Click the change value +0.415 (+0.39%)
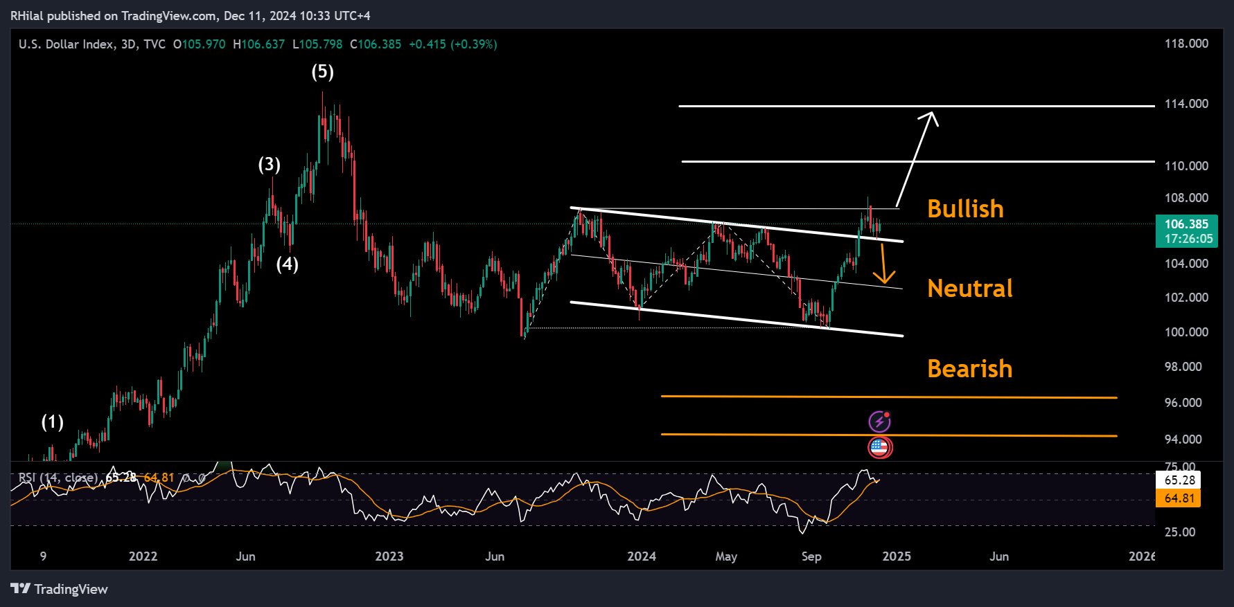 pyautogui.click(x=453, y=44)
